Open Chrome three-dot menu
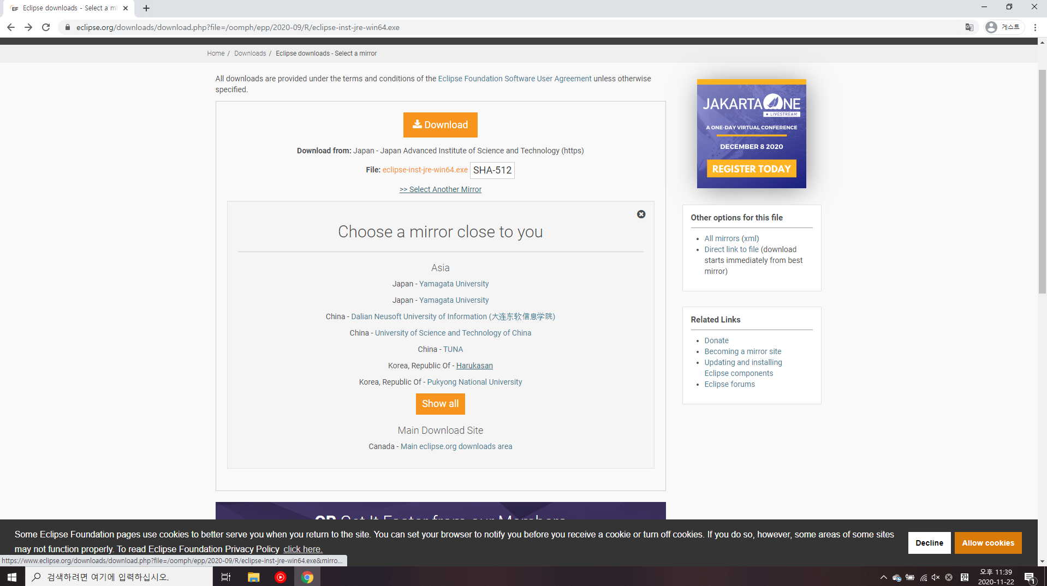This screenshot has width=1047, height=586. click(x=1035, y=27)
